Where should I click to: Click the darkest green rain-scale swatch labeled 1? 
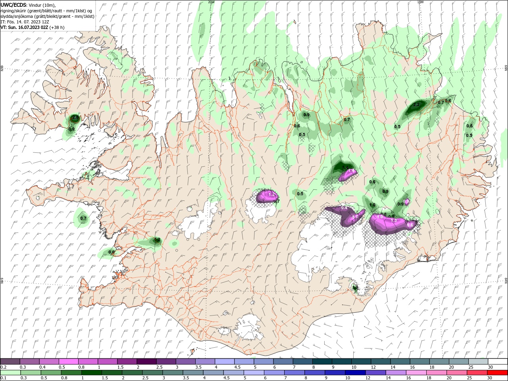coord(91,372)
